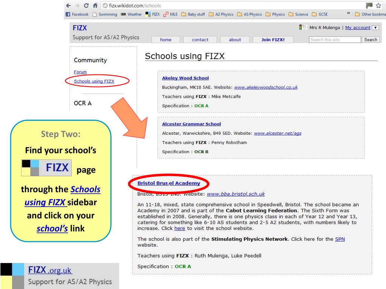Click green OCR A under Akeley Wood
386x289 pixels.
[201, 106]
